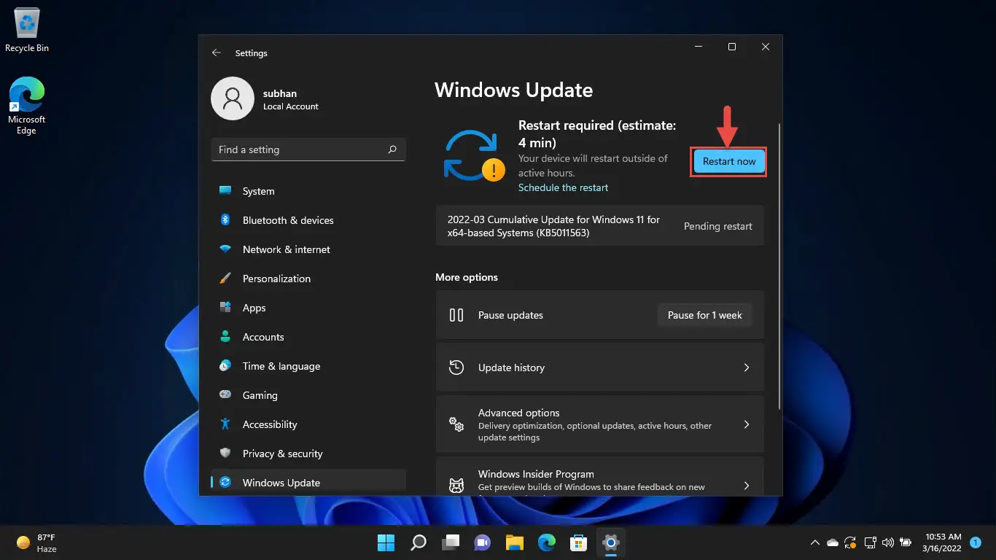996x560 pixels.
Task: Open Task View on taskbar
Action: click(x=451, y=542)
